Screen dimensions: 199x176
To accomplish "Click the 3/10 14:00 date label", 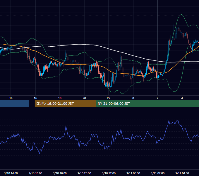I will [11, 173].
